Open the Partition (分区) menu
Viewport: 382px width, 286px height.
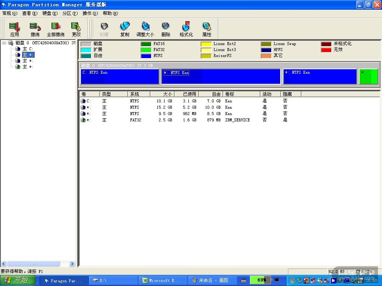tap(70, 13)
